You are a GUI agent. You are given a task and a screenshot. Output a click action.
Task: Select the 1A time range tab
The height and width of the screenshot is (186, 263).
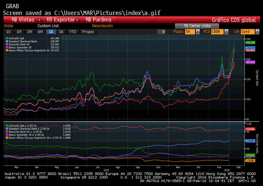pyautogui.click(x=51, y=32)
